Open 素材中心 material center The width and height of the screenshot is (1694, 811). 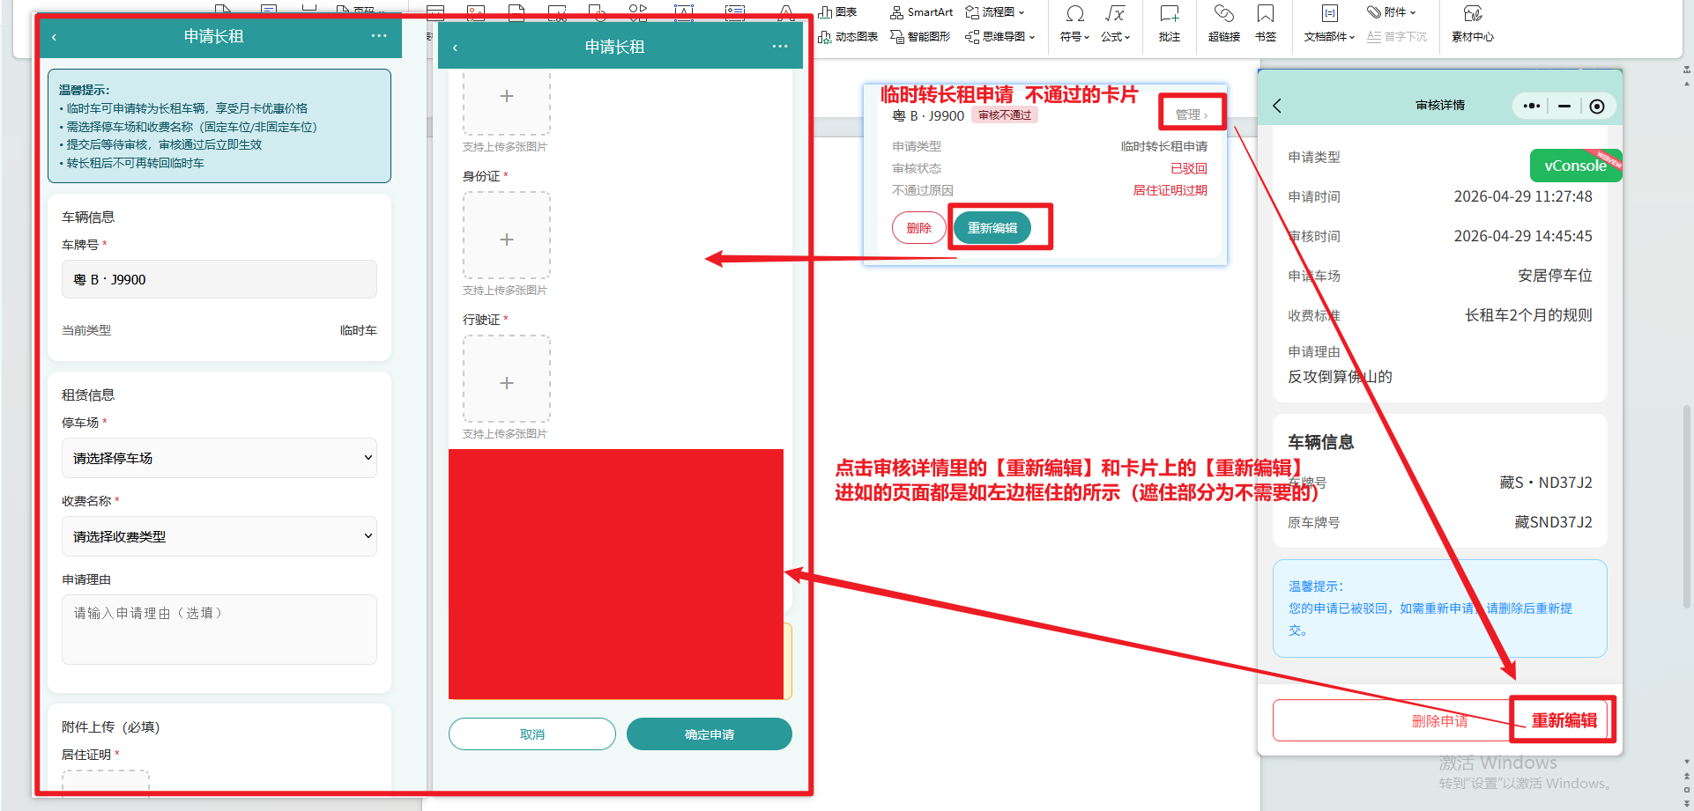pyautogui.click(x=1473, y=24)
